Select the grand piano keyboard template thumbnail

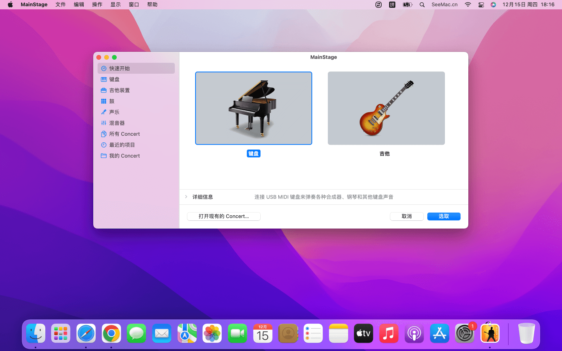click(x=254, y=108)
